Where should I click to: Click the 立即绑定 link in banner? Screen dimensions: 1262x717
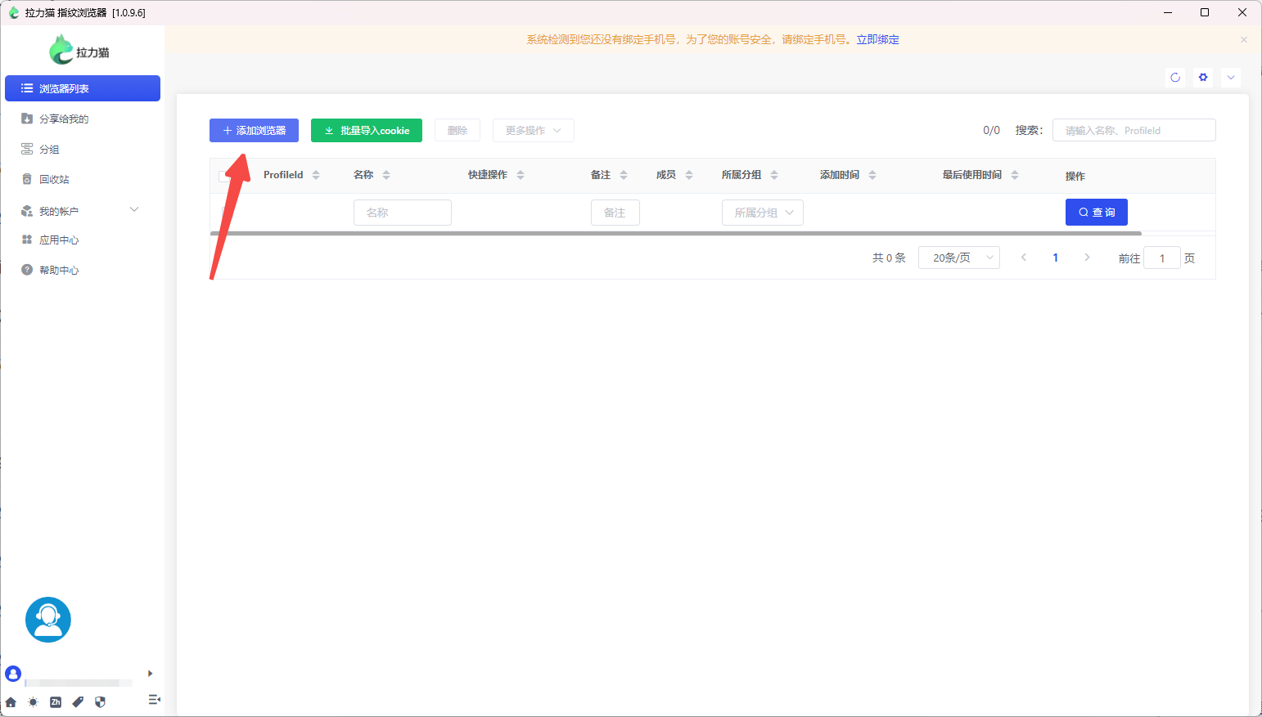click(877, 39)
